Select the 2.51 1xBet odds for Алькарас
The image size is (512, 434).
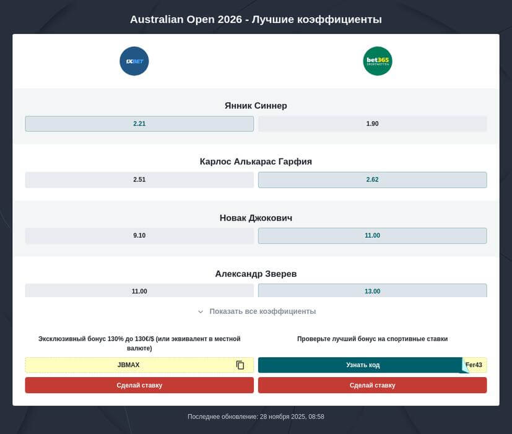point(139,180)
